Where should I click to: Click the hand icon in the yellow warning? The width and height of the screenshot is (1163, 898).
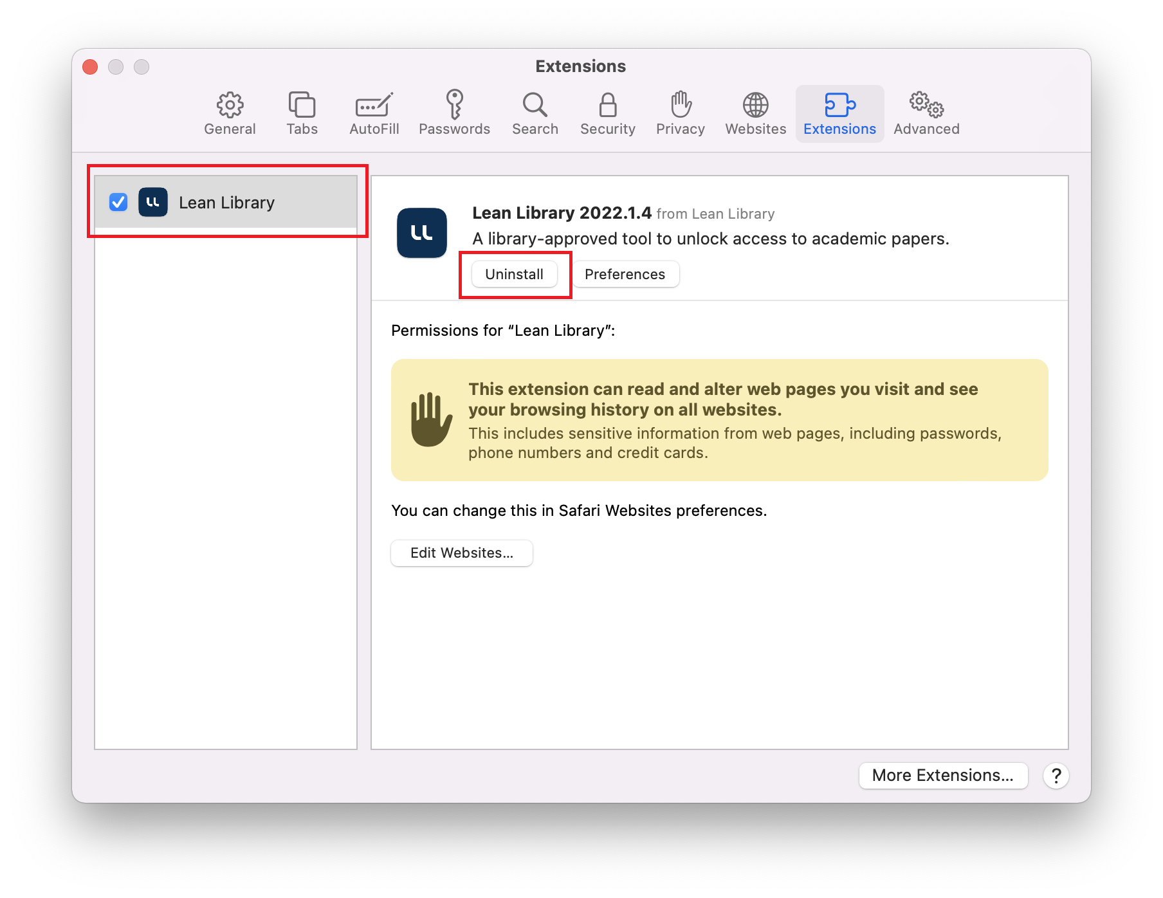tap(431, 419)
